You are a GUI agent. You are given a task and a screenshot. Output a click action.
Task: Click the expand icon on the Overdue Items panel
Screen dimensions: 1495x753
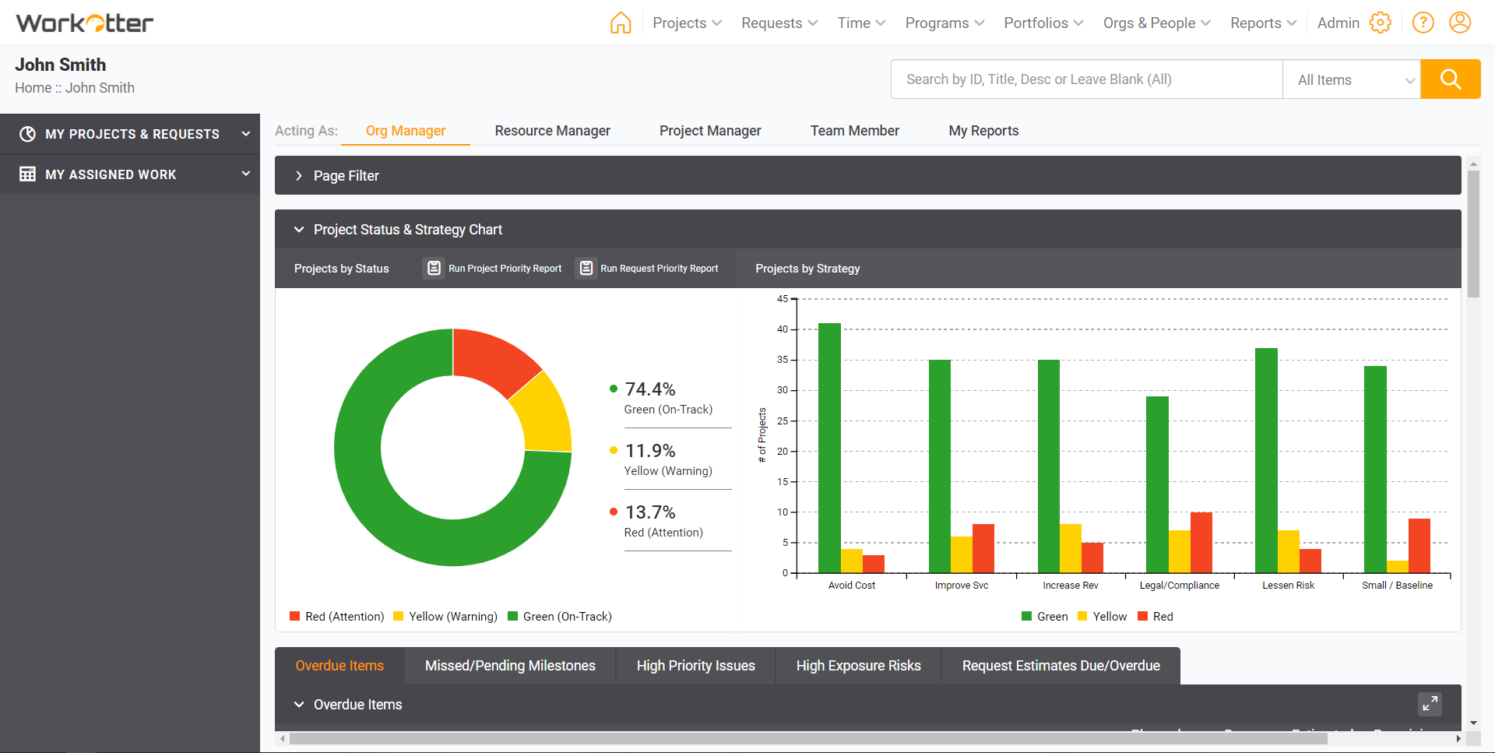pyautogui.click(x=1430, y=703)
